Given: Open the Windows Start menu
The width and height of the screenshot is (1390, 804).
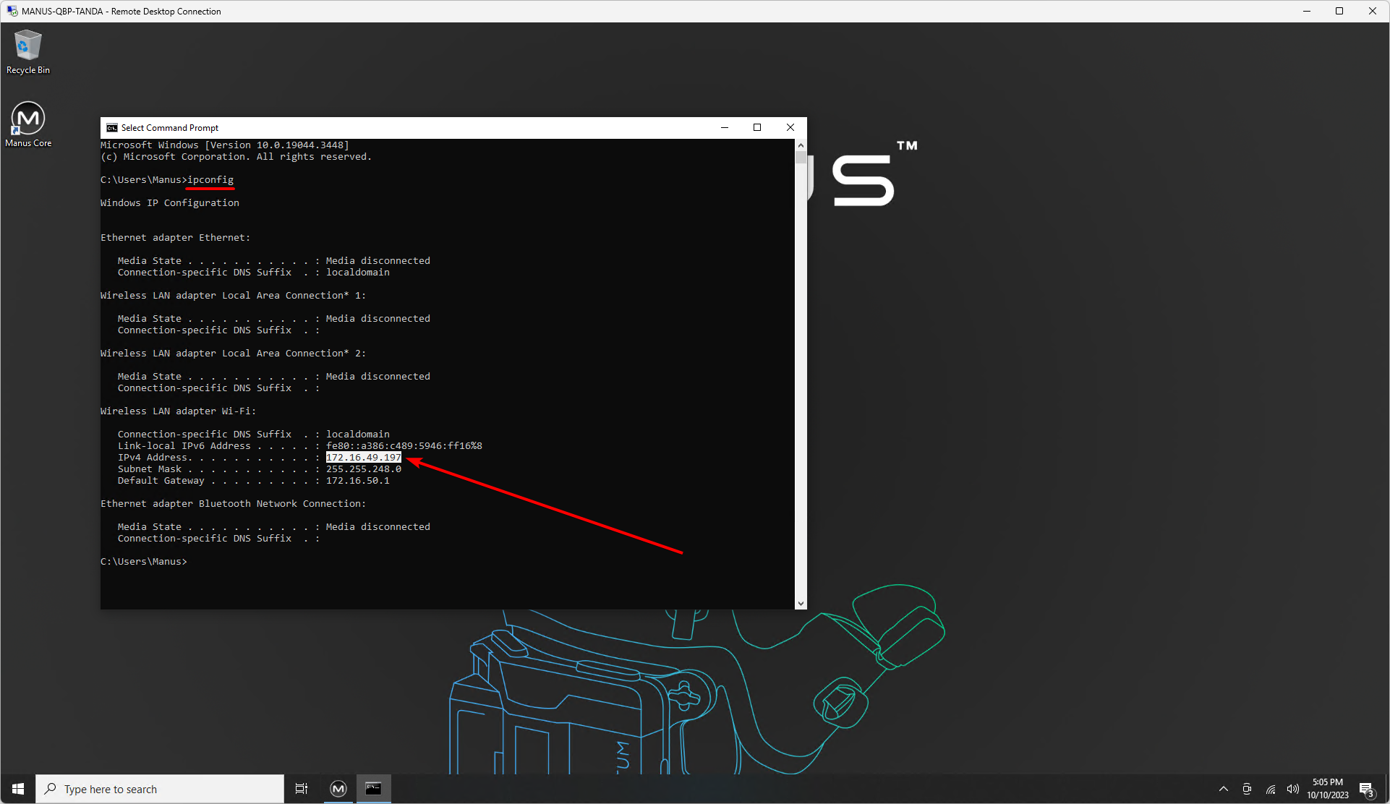Looking at the screenshot, I should [x=18, y=789].
